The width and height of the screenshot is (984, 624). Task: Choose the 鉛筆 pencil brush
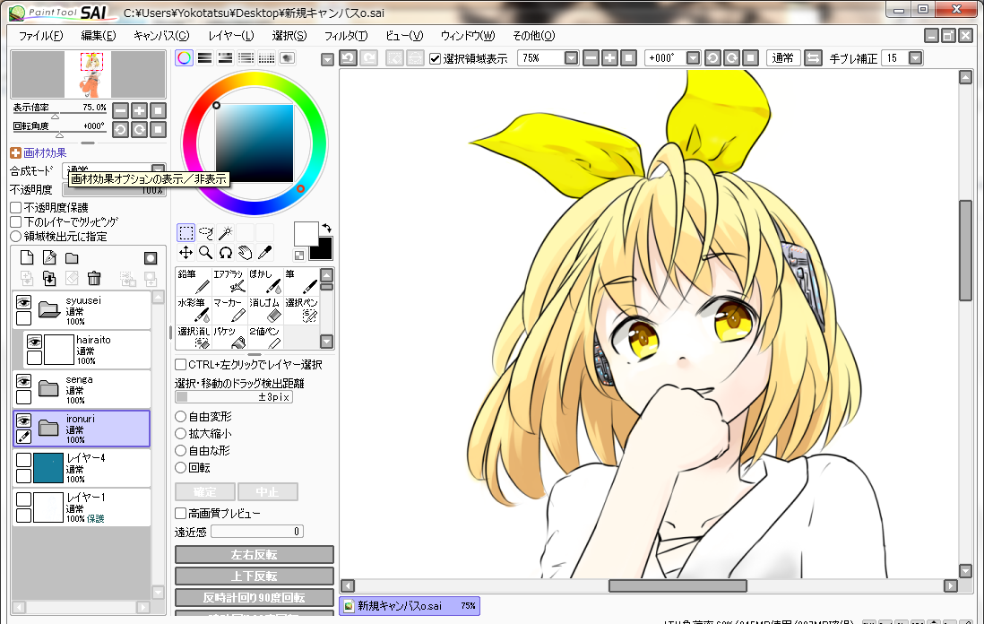(x=194, y=282)
